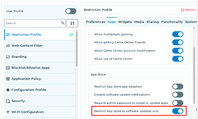The image size is (198, 119).
Task: Click the 'App Store' section heading
Action: tap(98, 74)
